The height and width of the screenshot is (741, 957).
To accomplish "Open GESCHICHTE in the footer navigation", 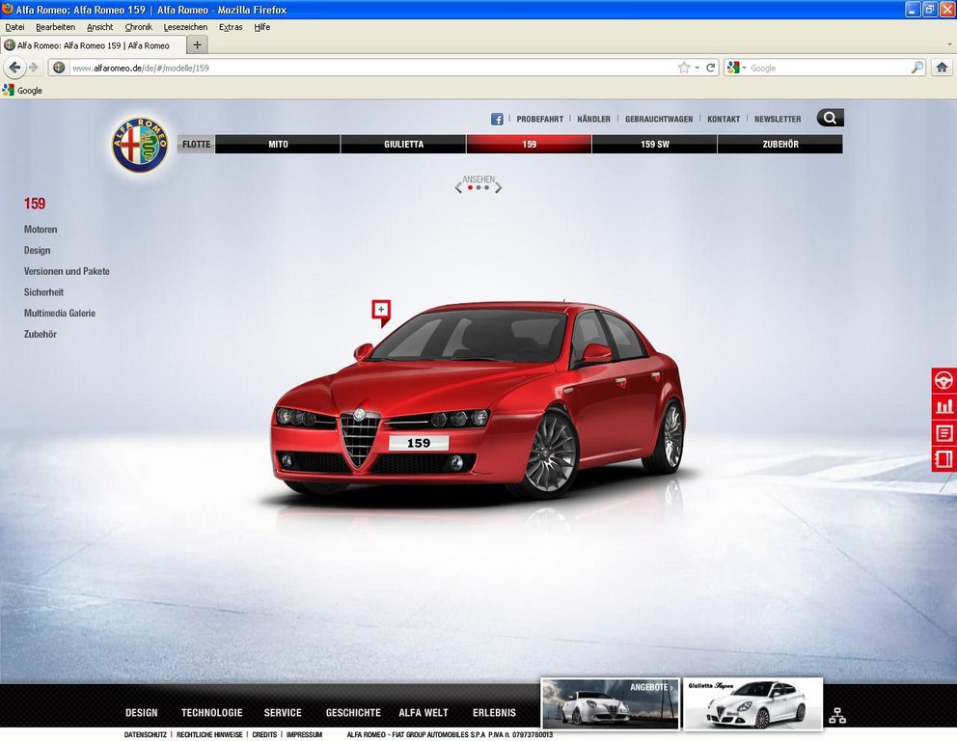I will click(x=353, y=712).
